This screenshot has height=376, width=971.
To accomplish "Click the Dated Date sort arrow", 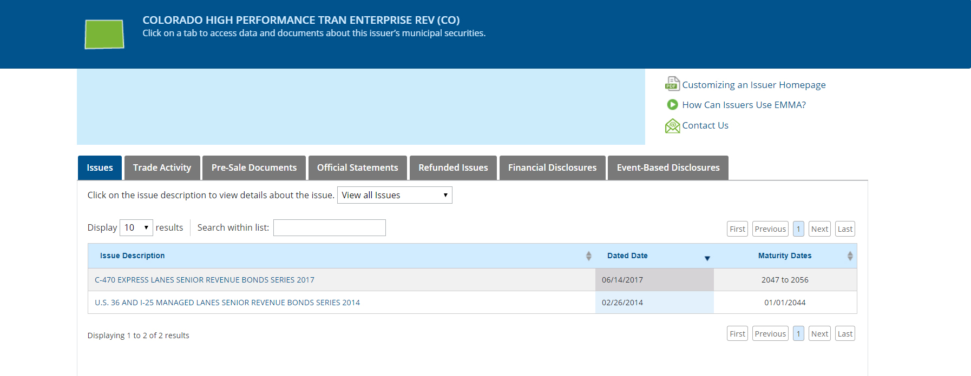I will click(707, 258).
